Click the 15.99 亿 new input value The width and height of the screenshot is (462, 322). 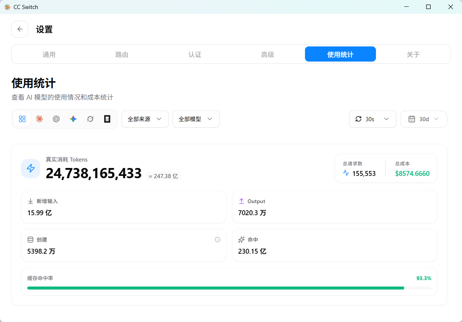click(40, 213)
